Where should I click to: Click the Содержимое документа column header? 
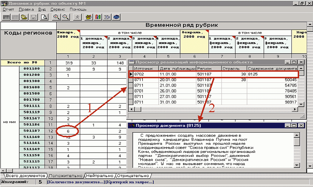click(x=273, y=69)
